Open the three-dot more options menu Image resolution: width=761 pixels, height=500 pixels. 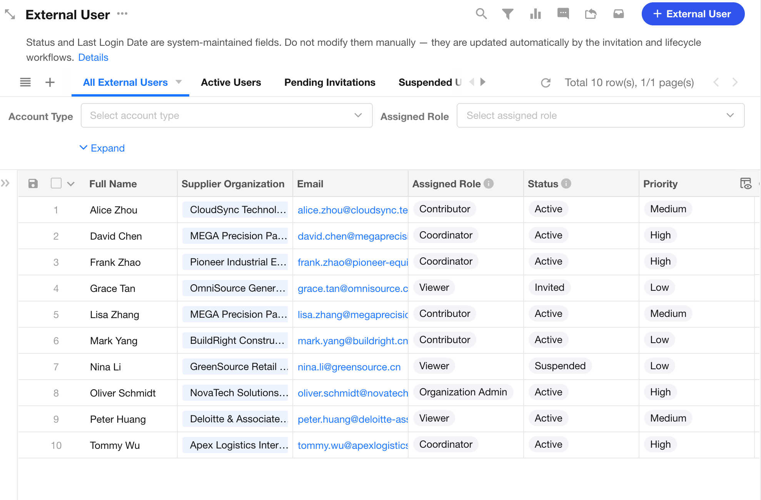(x=122, y=14)
